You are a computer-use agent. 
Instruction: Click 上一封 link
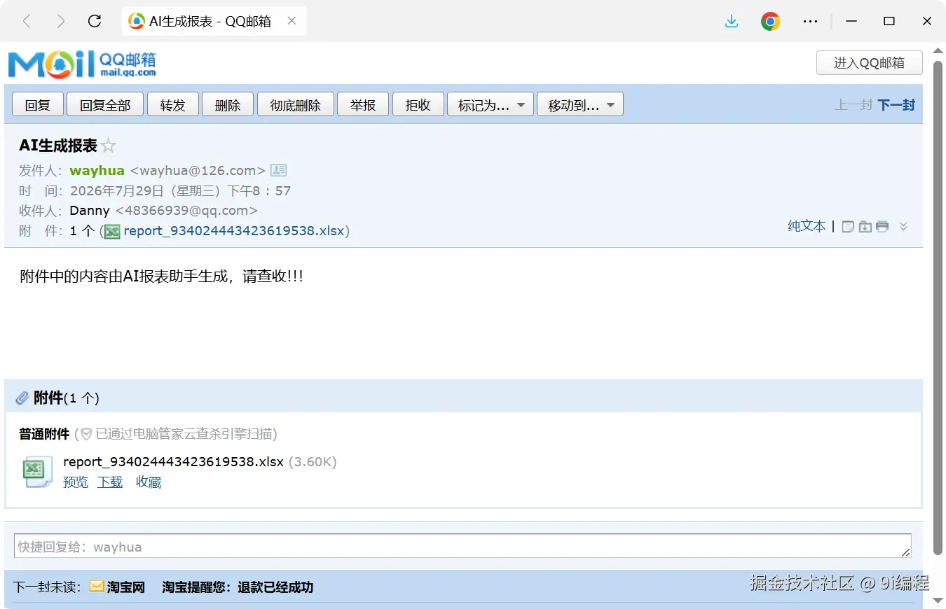[854, 105]
